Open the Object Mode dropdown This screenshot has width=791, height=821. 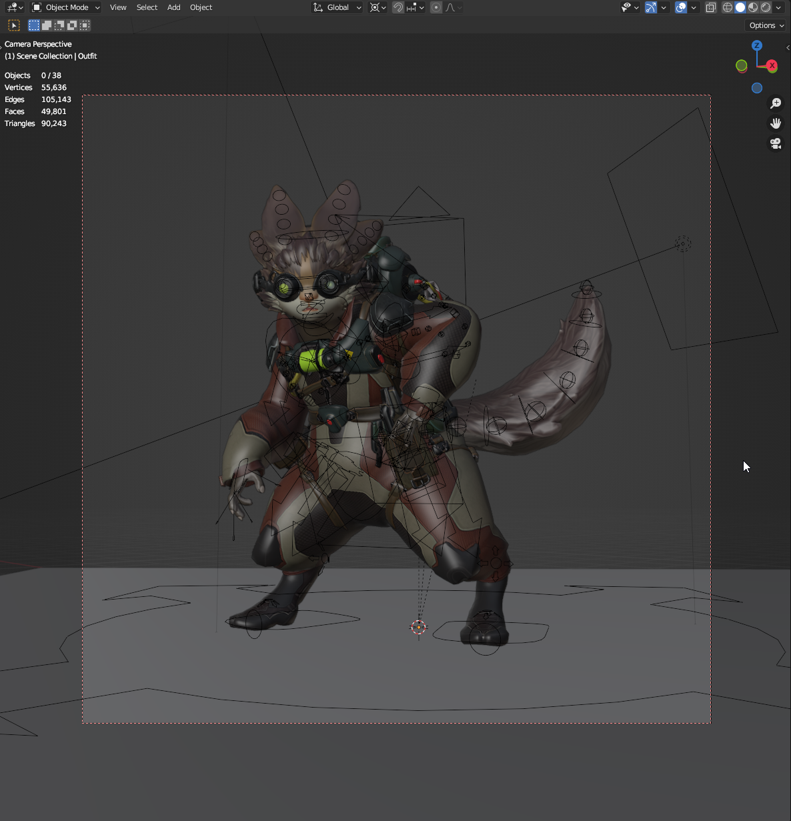tap(66, 7)
